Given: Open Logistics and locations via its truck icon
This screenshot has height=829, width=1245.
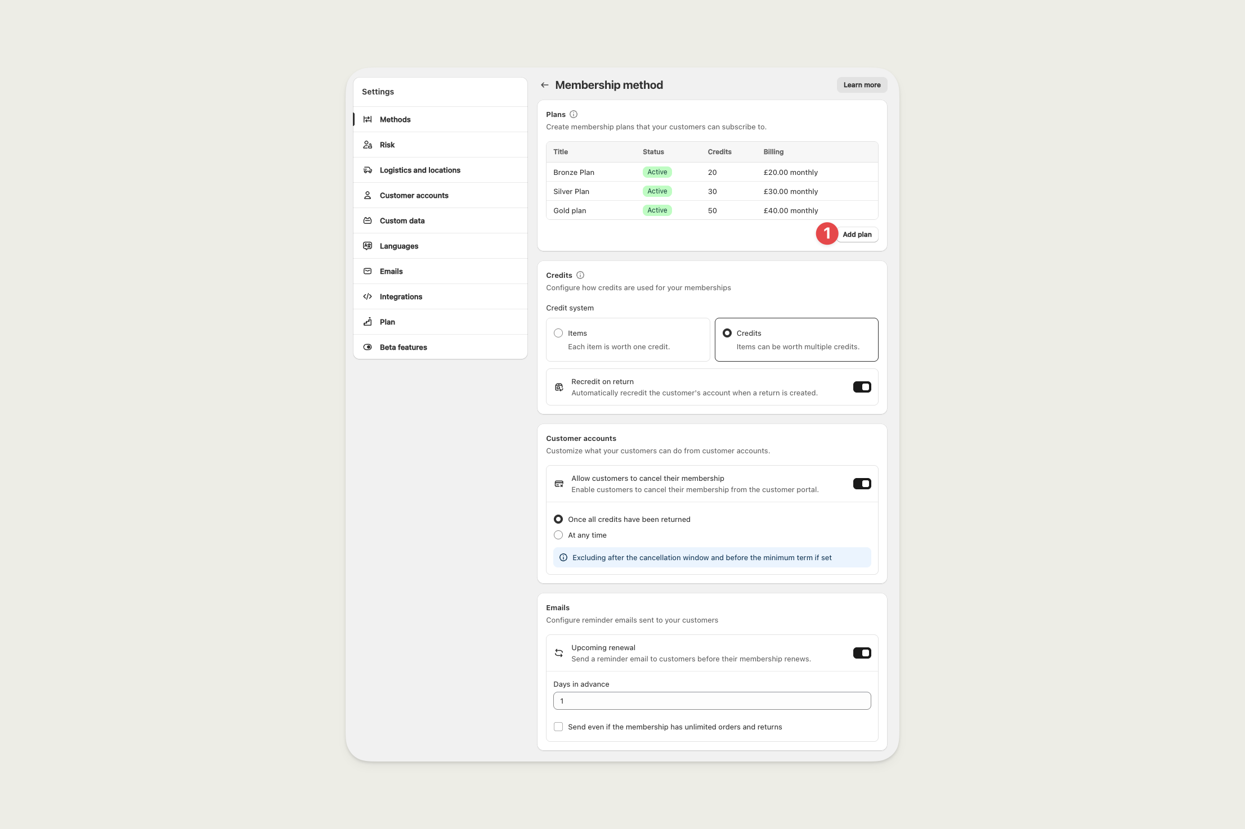Looking at the screenshot, I should tap(368, 170).
